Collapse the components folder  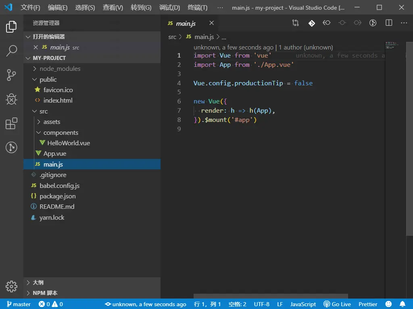[x=92, y=132]
